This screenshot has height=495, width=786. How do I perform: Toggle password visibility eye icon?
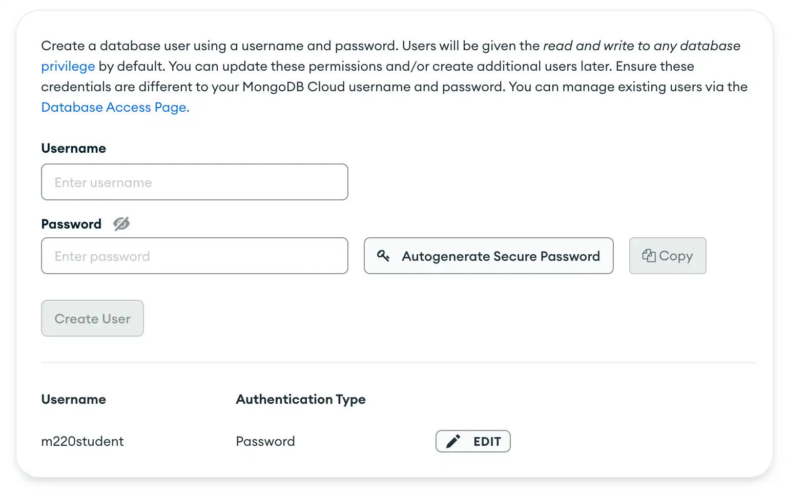[121, 224]
